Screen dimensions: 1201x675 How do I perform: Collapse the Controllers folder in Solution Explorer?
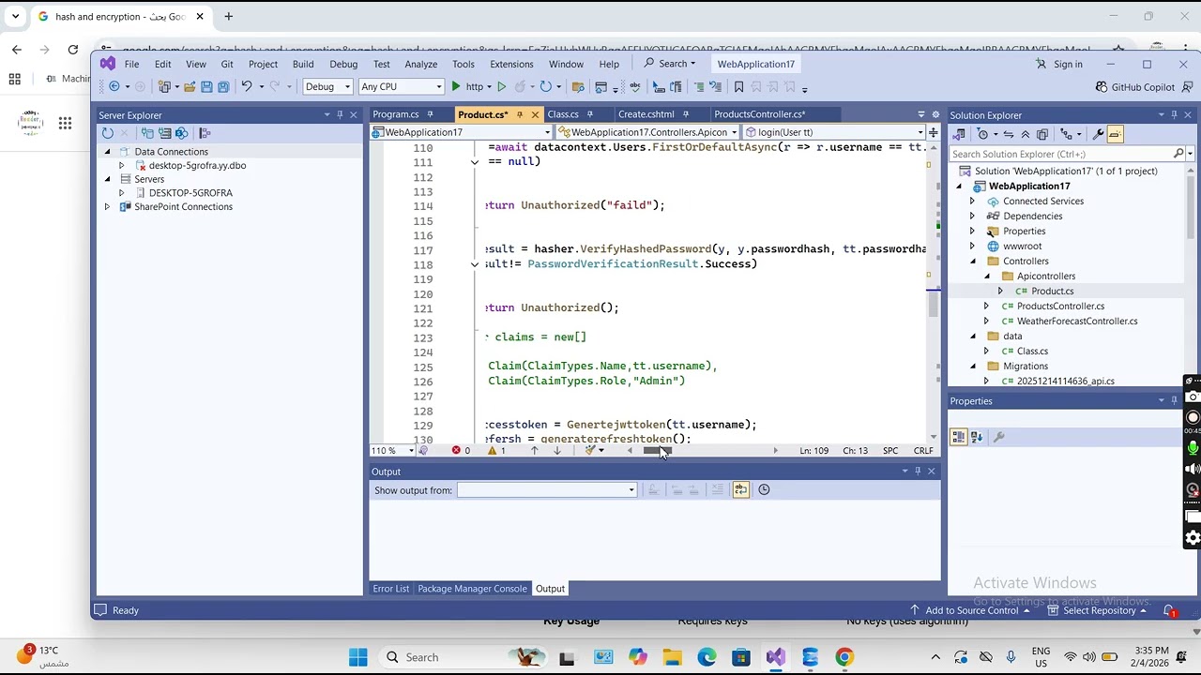[x=972, y=261]
